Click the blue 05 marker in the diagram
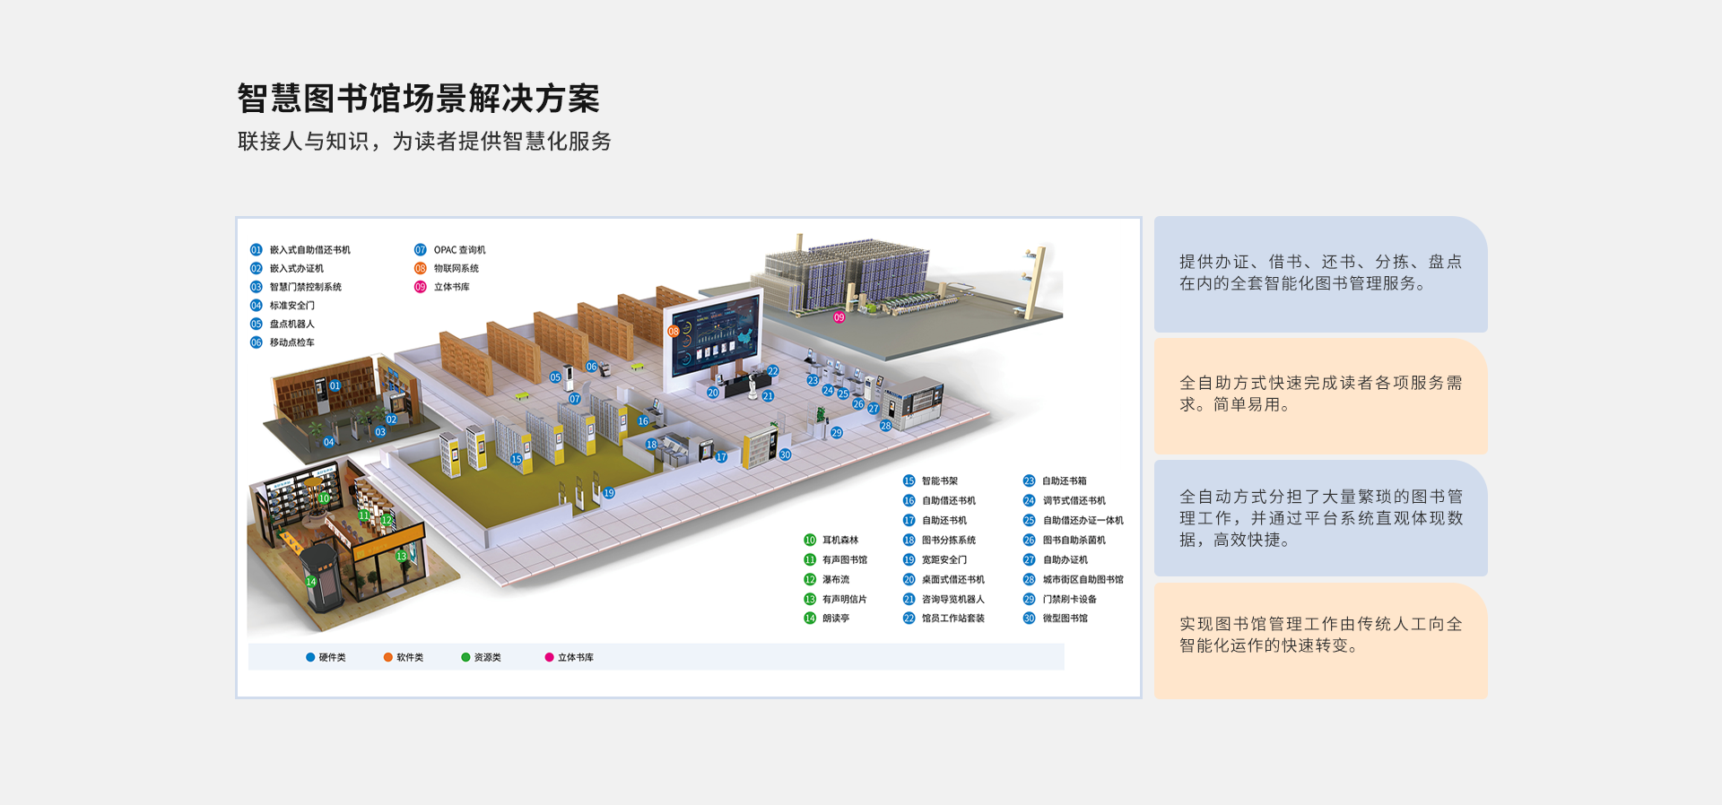 tap(555, 377)
